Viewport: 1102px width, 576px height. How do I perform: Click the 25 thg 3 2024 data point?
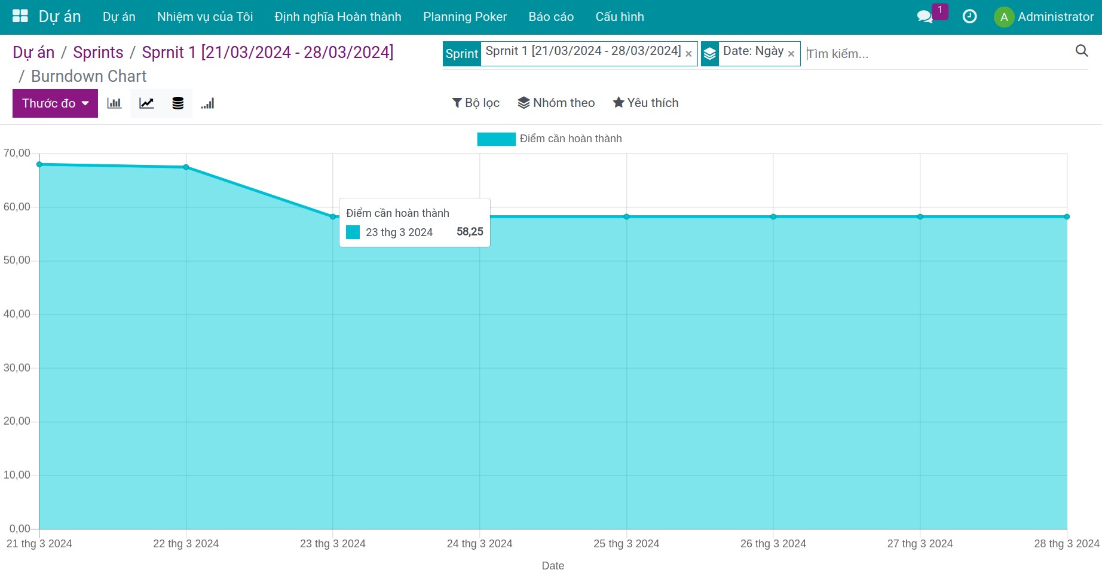point(626,217)
